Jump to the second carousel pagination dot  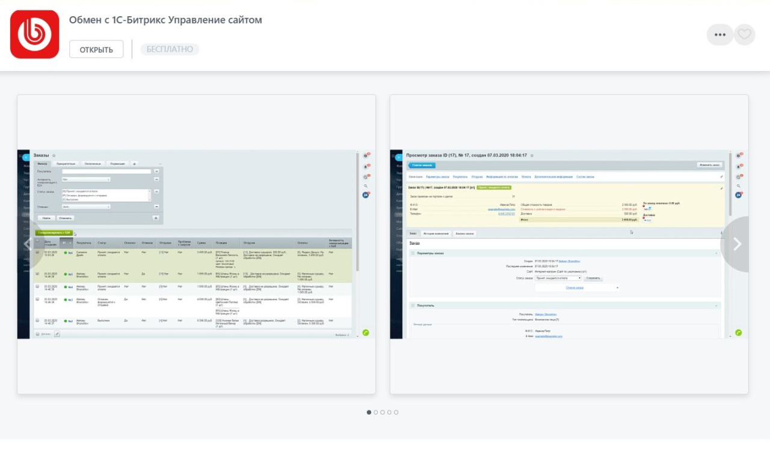(x=376, y=412)
